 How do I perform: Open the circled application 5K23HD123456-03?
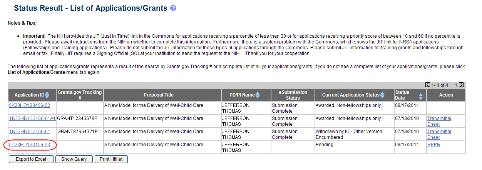pos(30,145)
